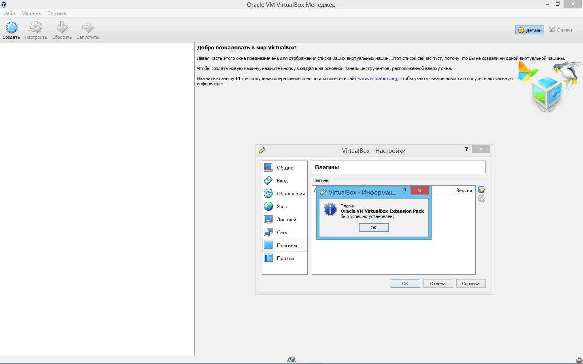The image size is (583, 364).
Task: Click the blue info icon in the dialog
Action: (x=330, y=210)
